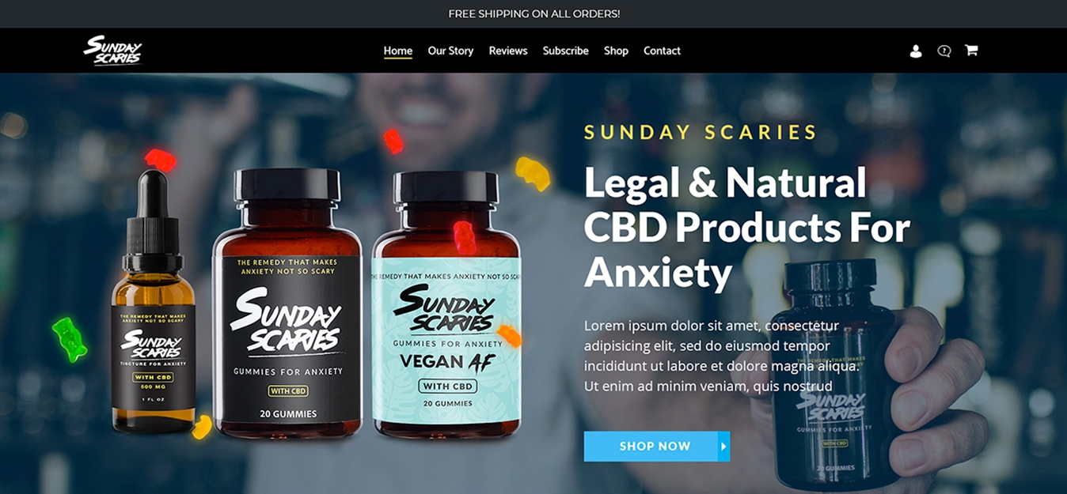Click the Shop Now button
The width and height of the screenshot is (1067, 494).
point(657,447)
